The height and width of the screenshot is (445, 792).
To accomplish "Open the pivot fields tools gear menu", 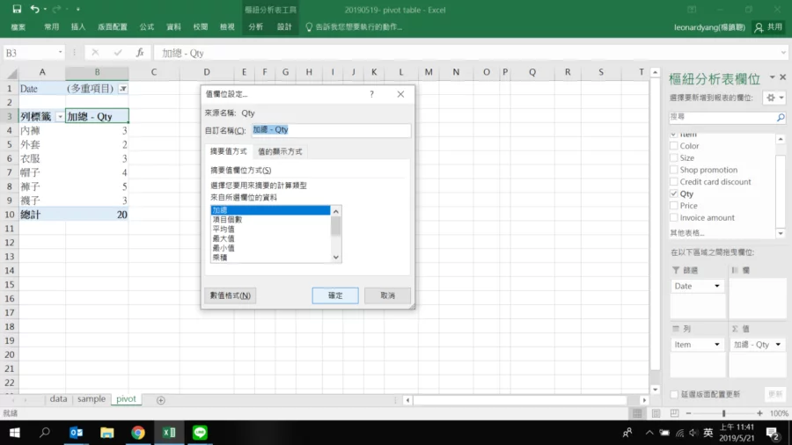I will coord(774,98).
